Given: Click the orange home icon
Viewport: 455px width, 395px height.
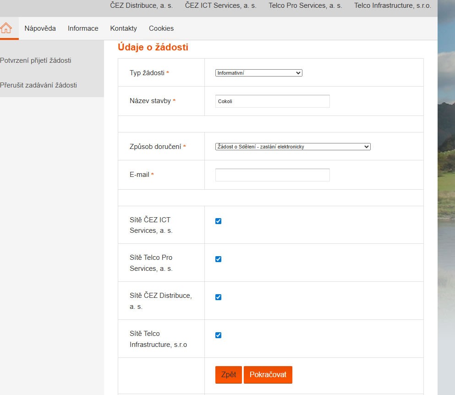Looking at the screenshot, I should click(x=6, y=28).
